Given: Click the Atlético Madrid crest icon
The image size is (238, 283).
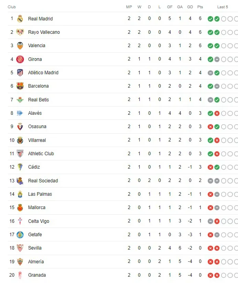Looking at the screenshot, I should pos(20,73).
